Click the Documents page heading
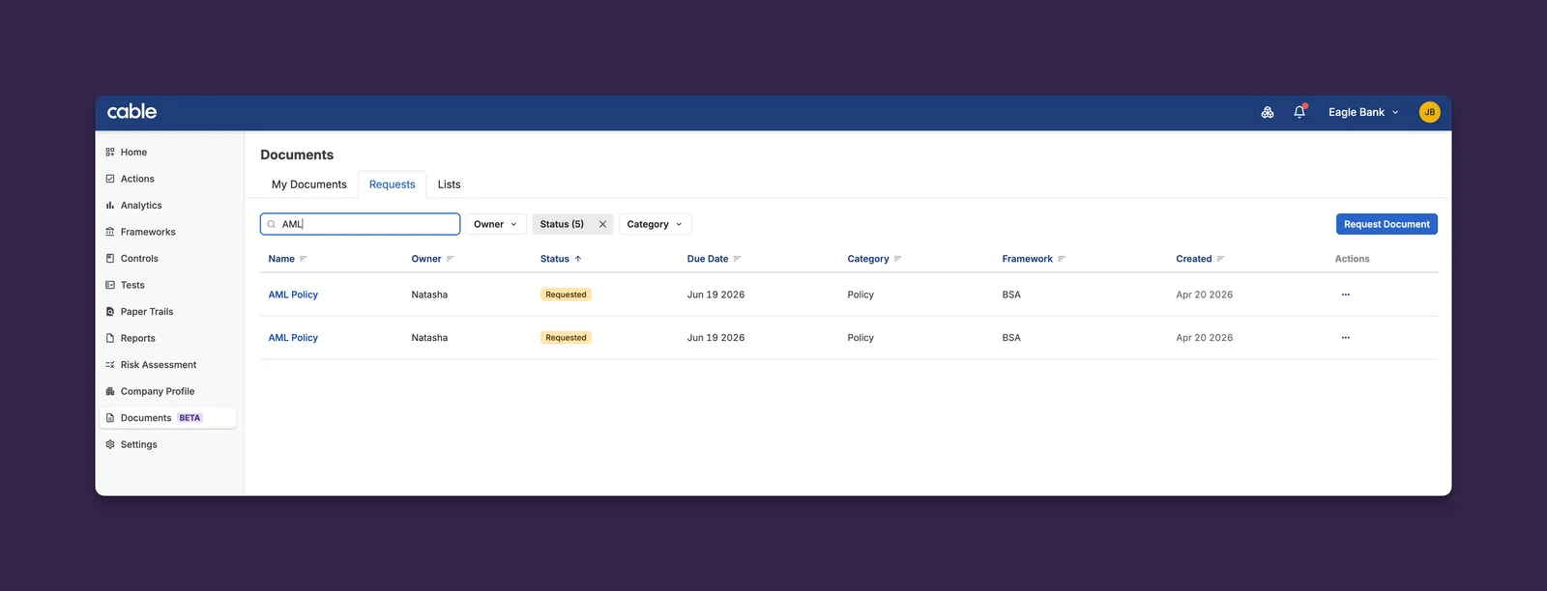 [x=297, y=155]
